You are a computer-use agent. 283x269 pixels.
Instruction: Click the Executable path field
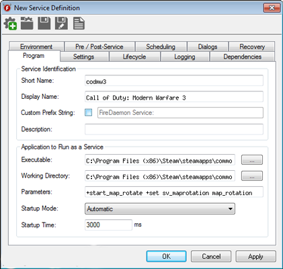pyautogui.click(x=160, y=160)
